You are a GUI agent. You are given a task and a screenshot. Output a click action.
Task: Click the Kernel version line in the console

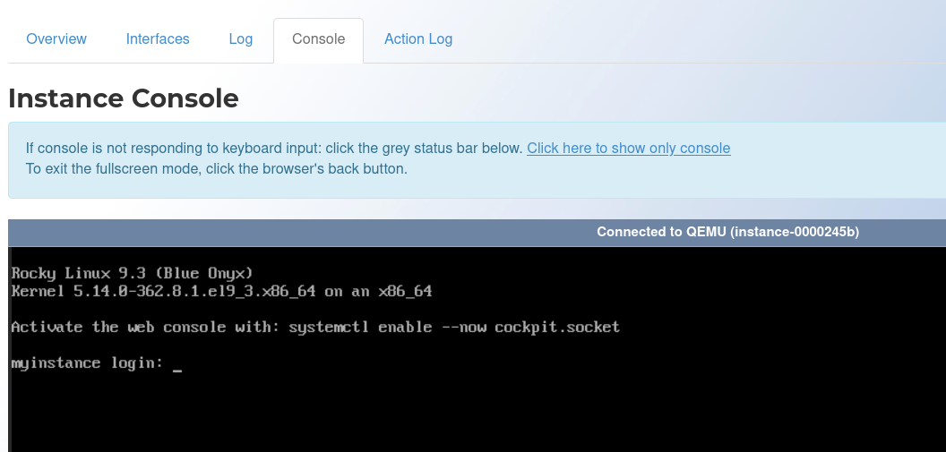click(x=221, y=292)
